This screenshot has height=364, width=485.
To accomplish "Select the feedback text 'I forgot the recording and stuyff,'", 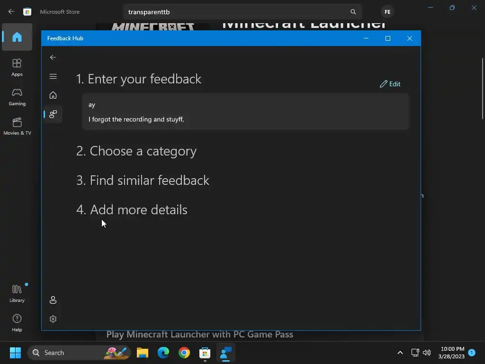I will 136,119.
